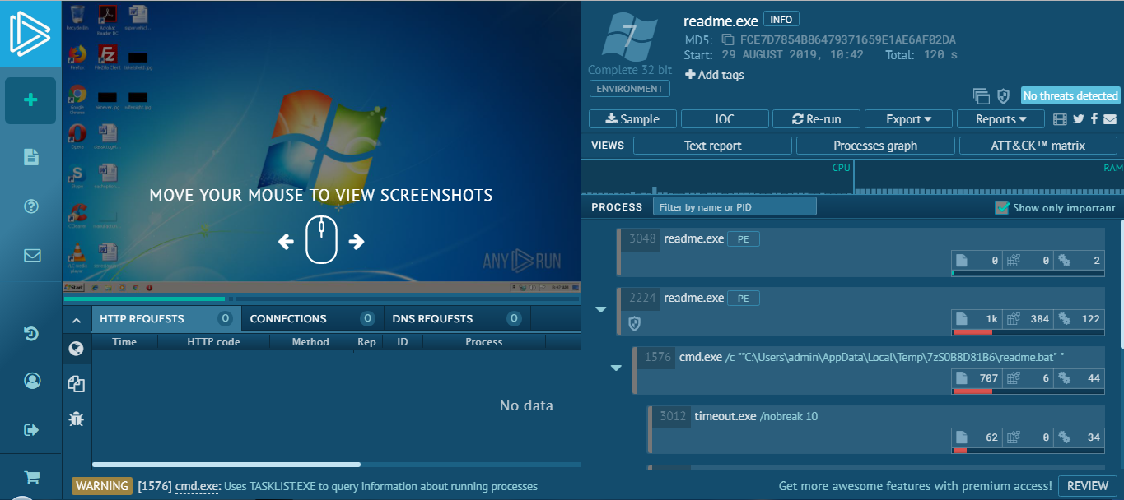The width and height of the screenshot is (1124, 500).
Task: Click the Process column header
Action: pyautogui.click(x=484, y=341)
